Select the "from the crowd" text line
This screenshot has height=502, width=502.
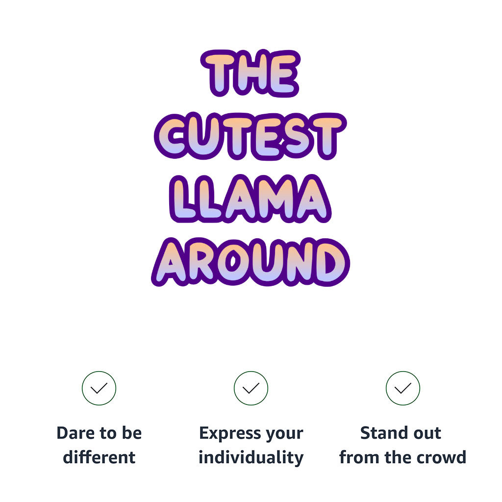402,457
